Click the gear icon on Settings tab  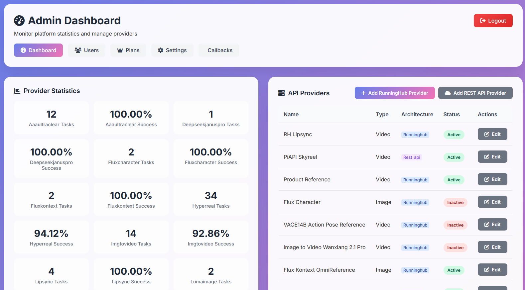point(161,50)
